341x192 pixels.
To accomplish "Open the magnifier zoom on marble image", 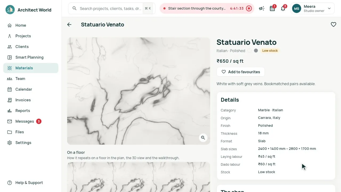I will tap(203, 138).
